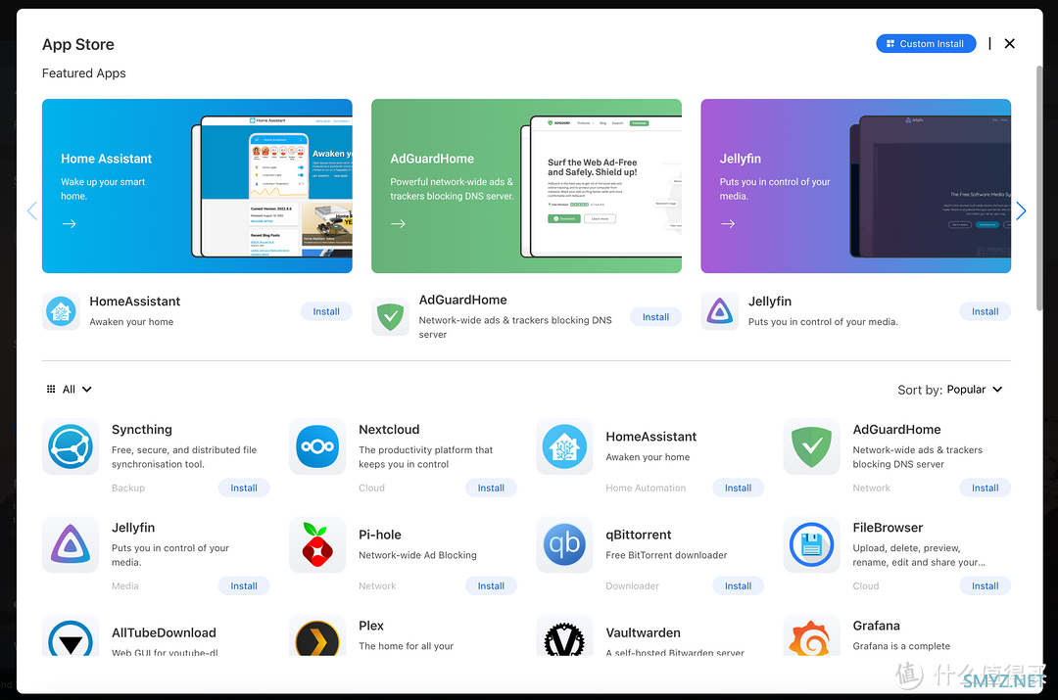This screenshot has width=1058, height=700.
Task: Install featured HomeAssistant app
Action: pos(326,311)
